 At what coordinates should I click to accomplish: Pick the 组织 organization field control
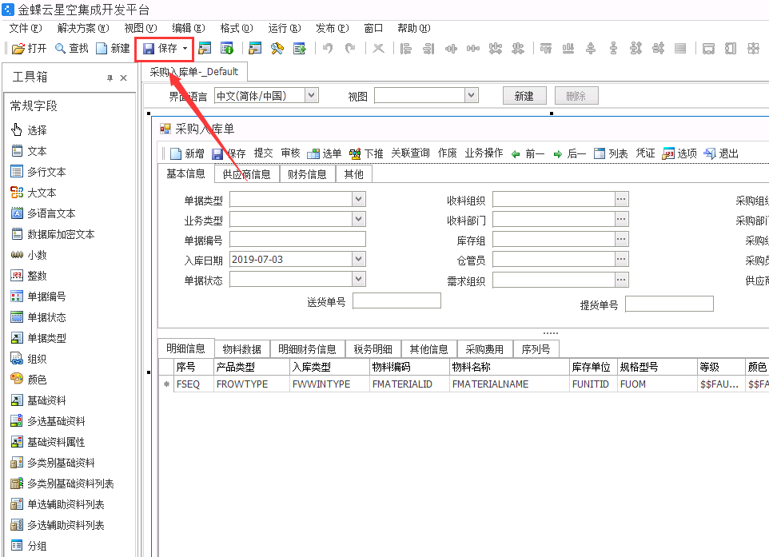(29, 359)
